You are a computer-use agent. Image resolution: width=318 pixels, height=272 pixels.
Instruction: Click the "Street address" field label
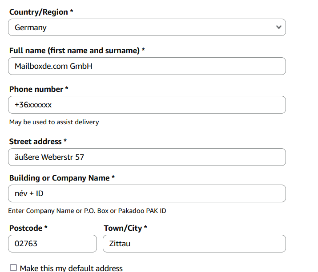pos(36,142)
